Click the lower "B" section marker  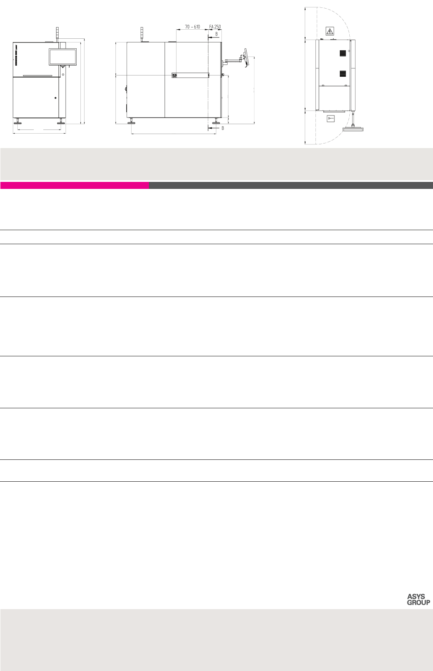click(x=223, y=128)
